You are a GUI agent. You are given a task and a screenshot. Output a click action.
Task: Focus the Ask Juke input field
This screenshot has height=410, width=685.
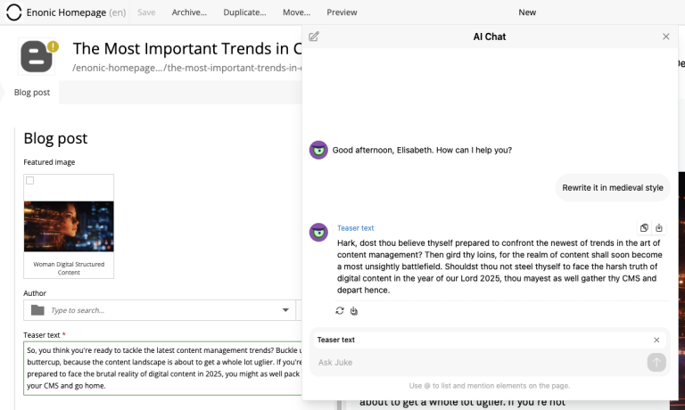coord(477,362)
